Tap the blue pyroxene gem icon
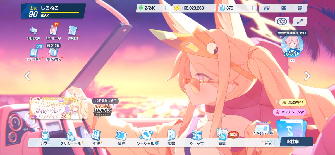The height and width of the screenshot is (155, 335). pos(222,8)
